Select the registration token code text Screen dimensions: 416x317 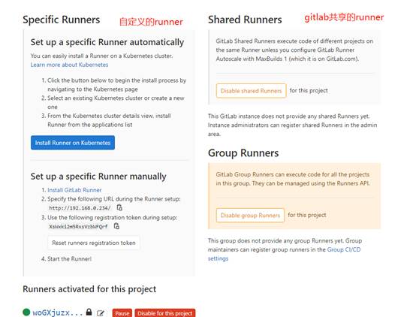78,226
